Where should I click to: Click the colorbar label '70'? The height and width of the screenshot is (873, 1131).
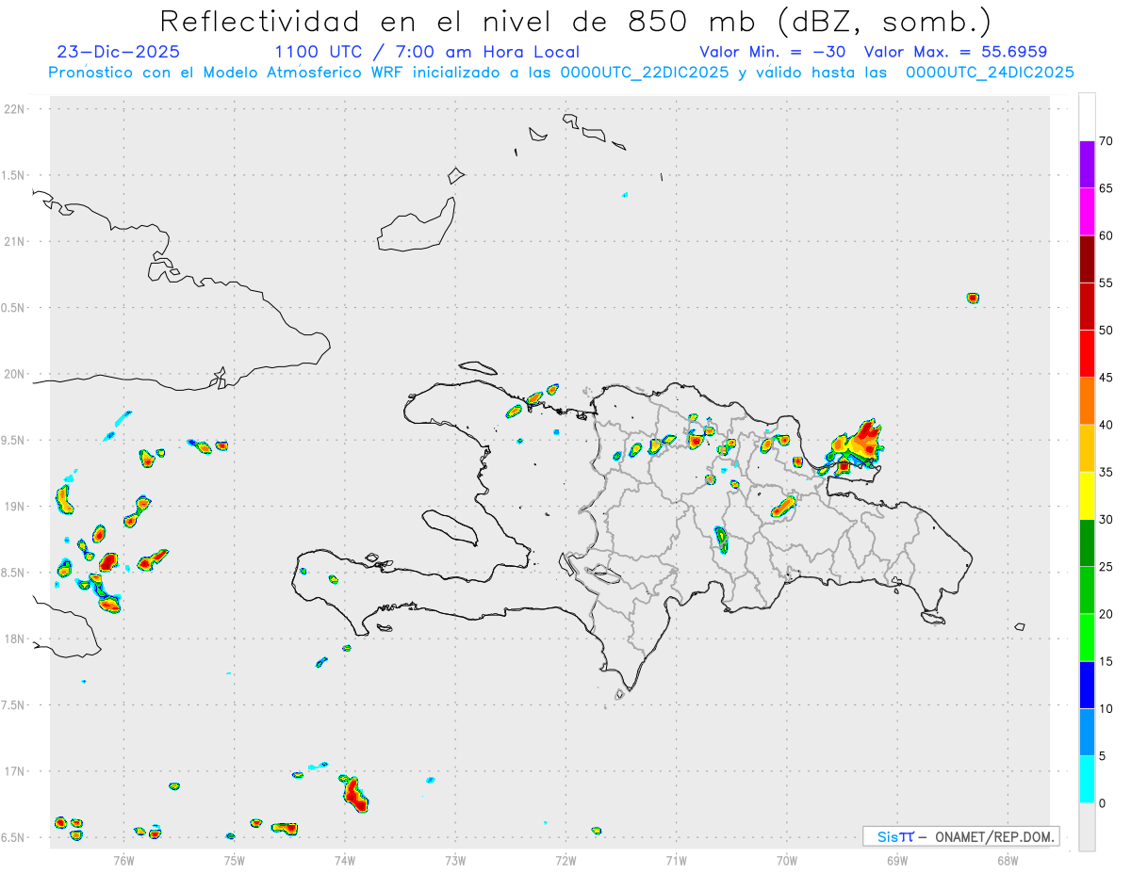click(x=1106, y=141)
